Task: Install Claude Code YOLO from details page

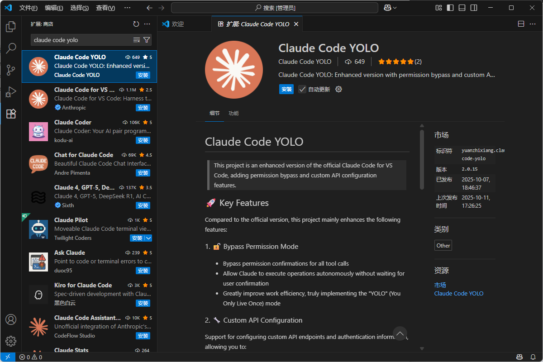Action: 286,89
